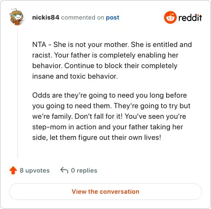Click the "NTA" abbreviation starting the comment
This screenshot has width=211, height=209.
(39, 44)
